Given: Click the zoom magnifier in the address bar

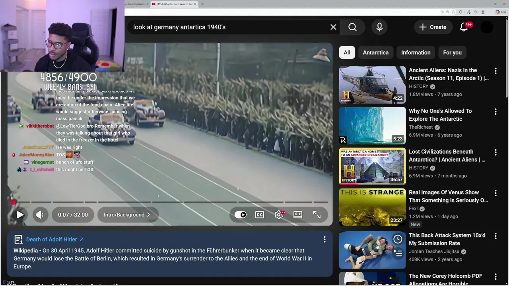Looking at the screenshot, I should 448,12.
